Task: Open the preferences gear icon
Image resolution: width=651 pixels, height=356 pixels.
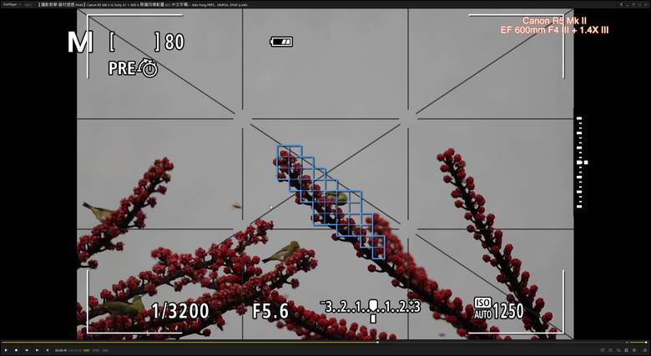Action: [x=634, y=350]
